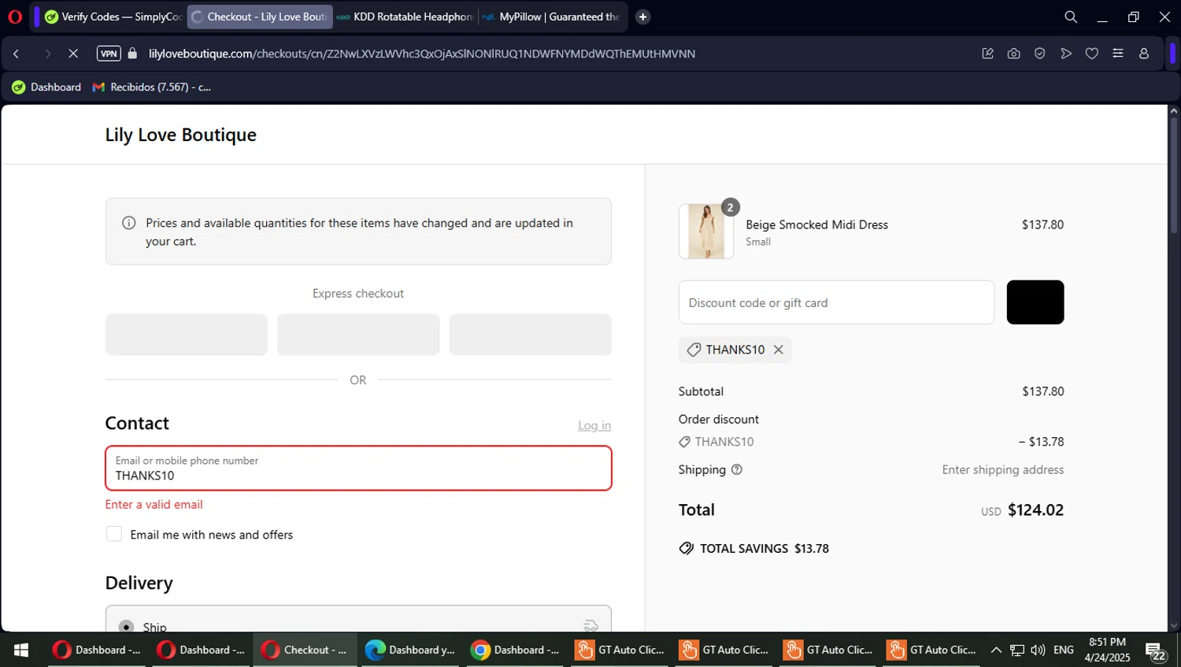
Task: Click the ENG language indicator
Action: pyautogui.click(x=1064, y=650)
